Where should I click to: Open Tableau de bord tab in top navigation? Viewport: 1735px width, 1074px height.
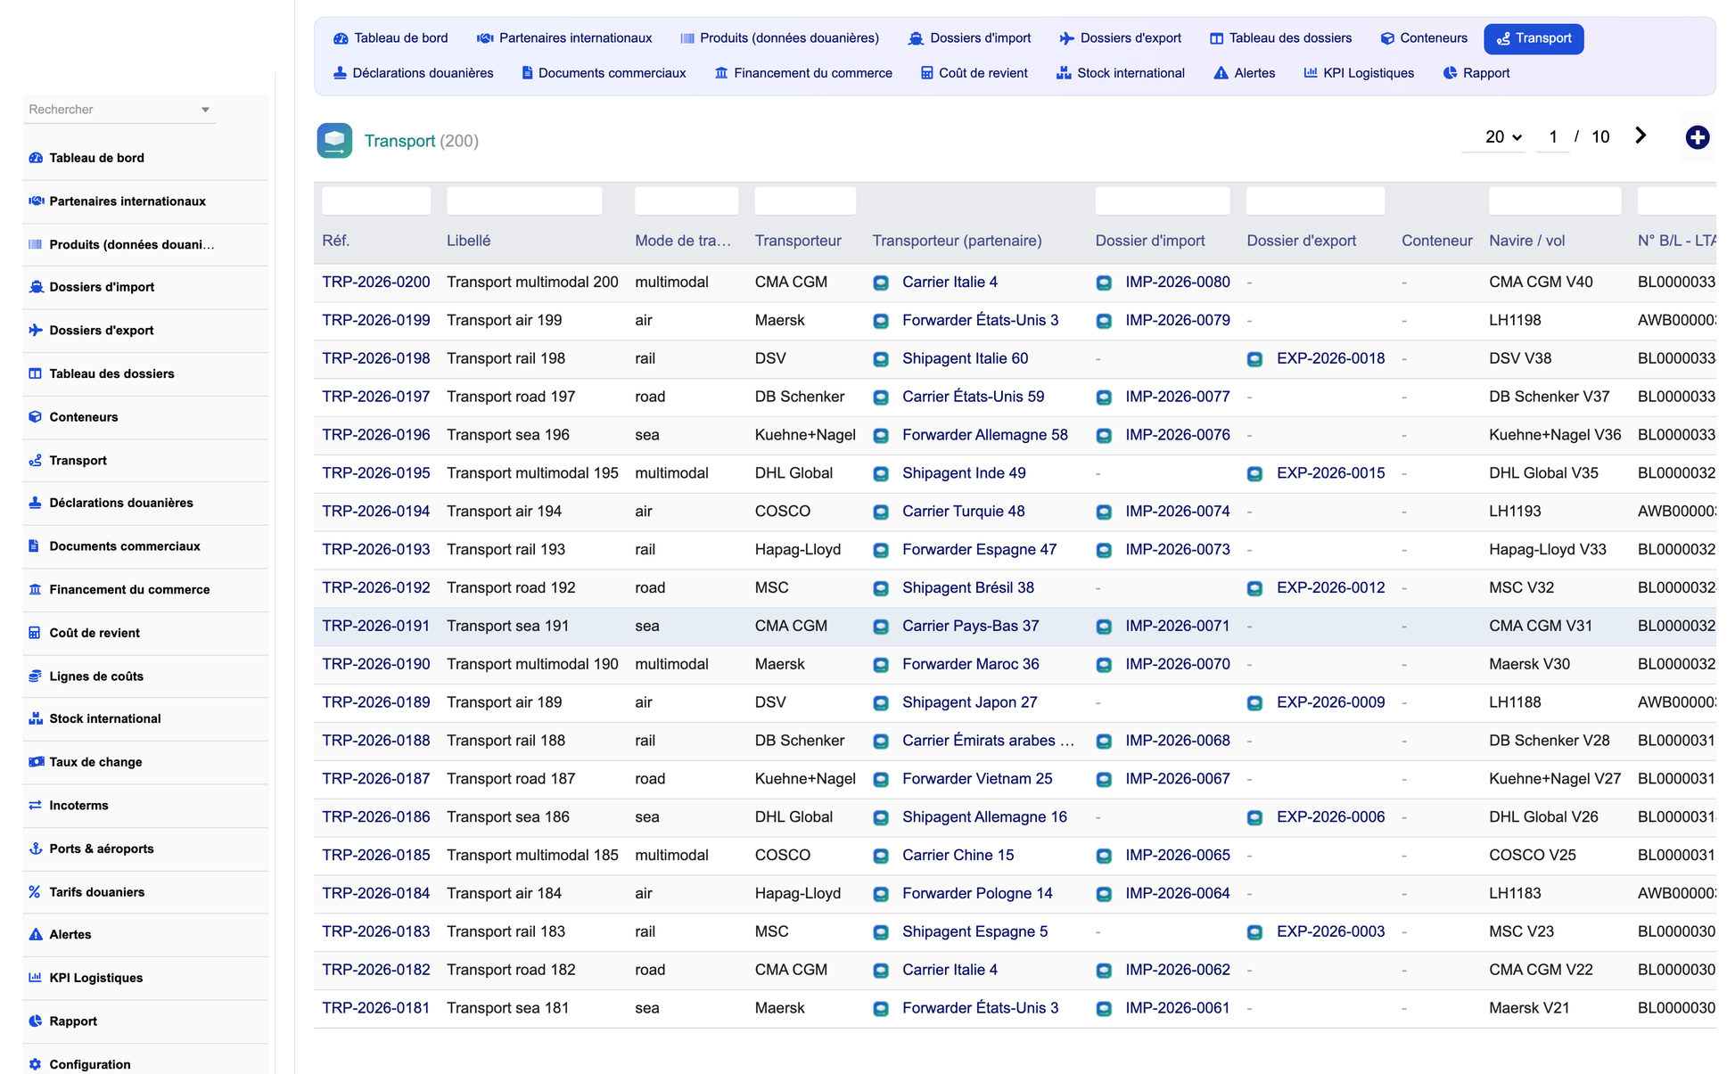click(x=391, y=38)
